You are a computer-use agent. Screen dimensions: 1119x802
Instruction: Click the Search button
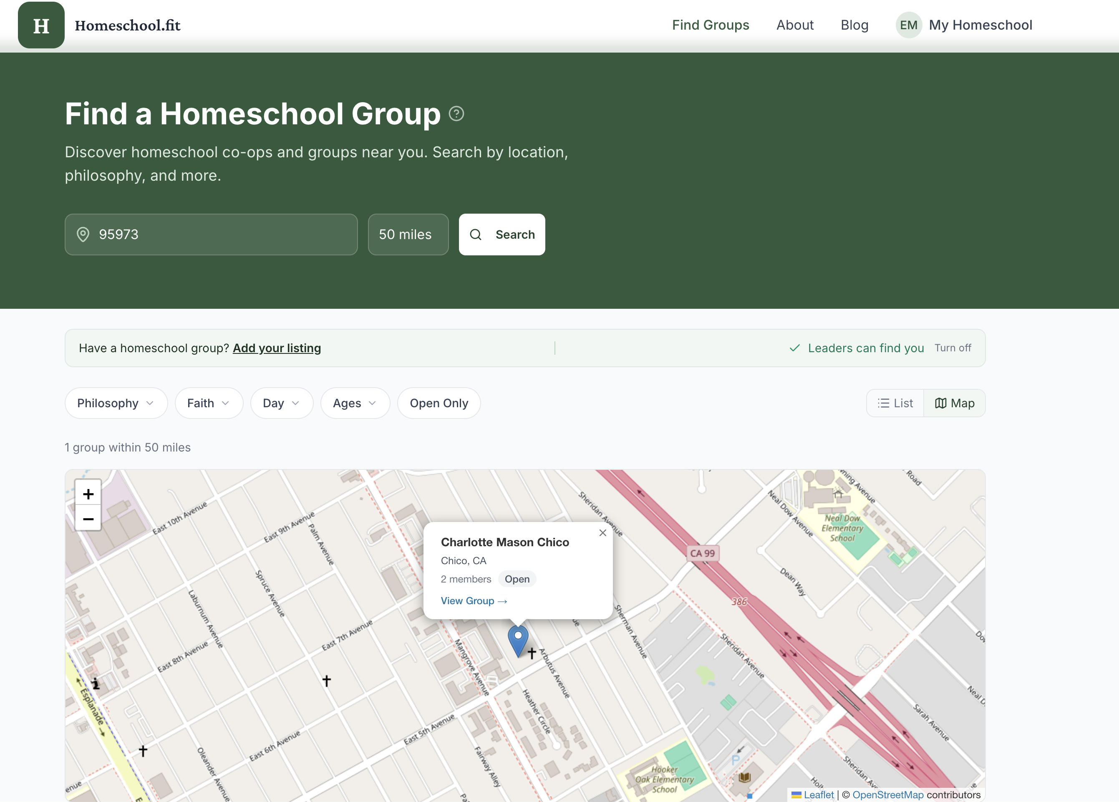coord(502,235)
